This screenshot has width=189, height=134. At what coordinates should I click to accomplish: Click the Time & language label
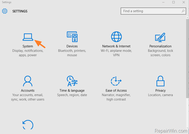coord(72,91)
